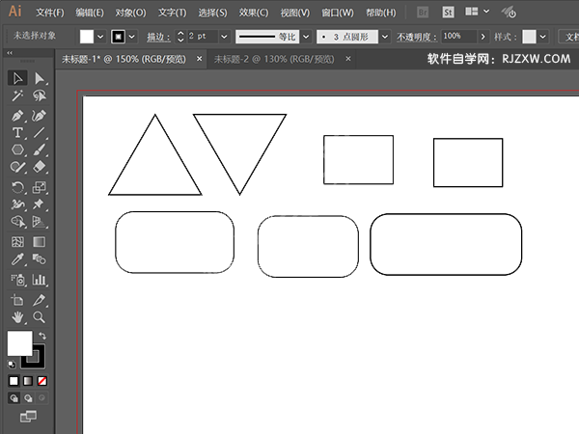
Task: Select the Symbol Sprayer tool
Action: coord(17,280)
